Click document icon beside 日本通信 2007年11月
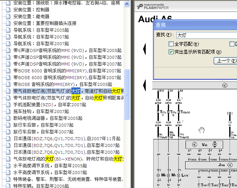The width and height of the screenshot is (237, 188). (x=8, y=139)
